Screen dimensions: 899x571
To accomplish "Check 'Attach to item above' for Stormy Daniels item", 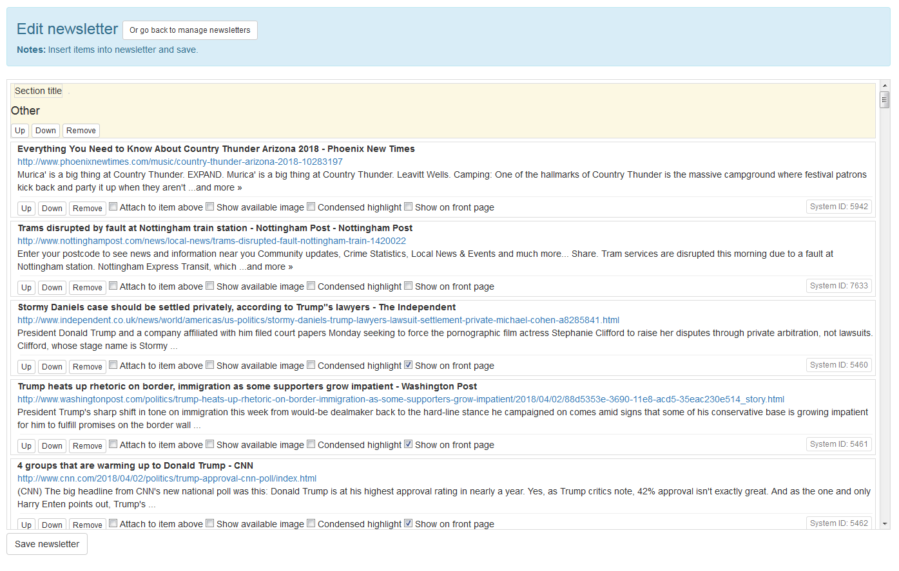I will [x=113, y=365].
